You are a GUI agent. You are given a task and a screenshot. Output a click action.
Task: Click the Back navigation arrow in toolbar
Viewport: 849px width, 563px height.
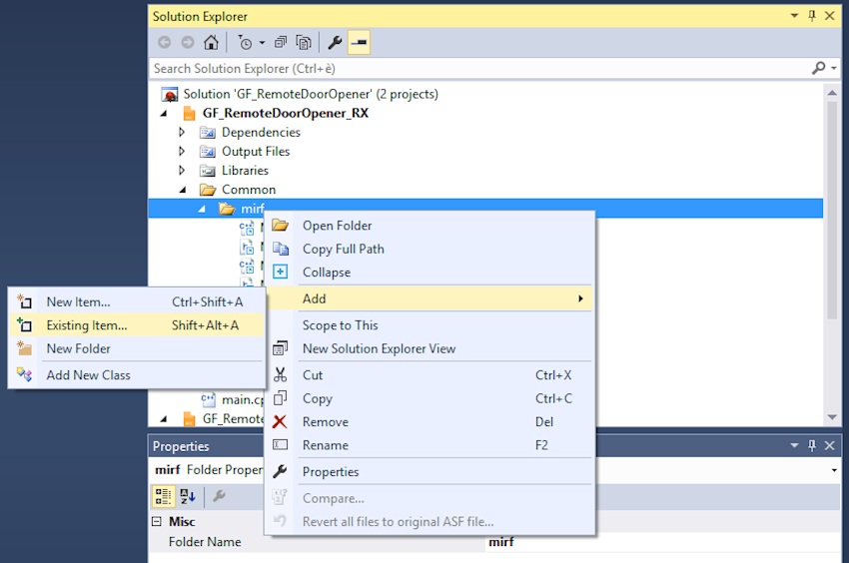pyautogui.click(x=164, y=42)
